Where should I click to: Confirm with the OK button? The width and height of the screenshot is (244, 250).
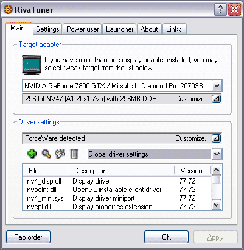pyautogui.click(x=166, y=237)
